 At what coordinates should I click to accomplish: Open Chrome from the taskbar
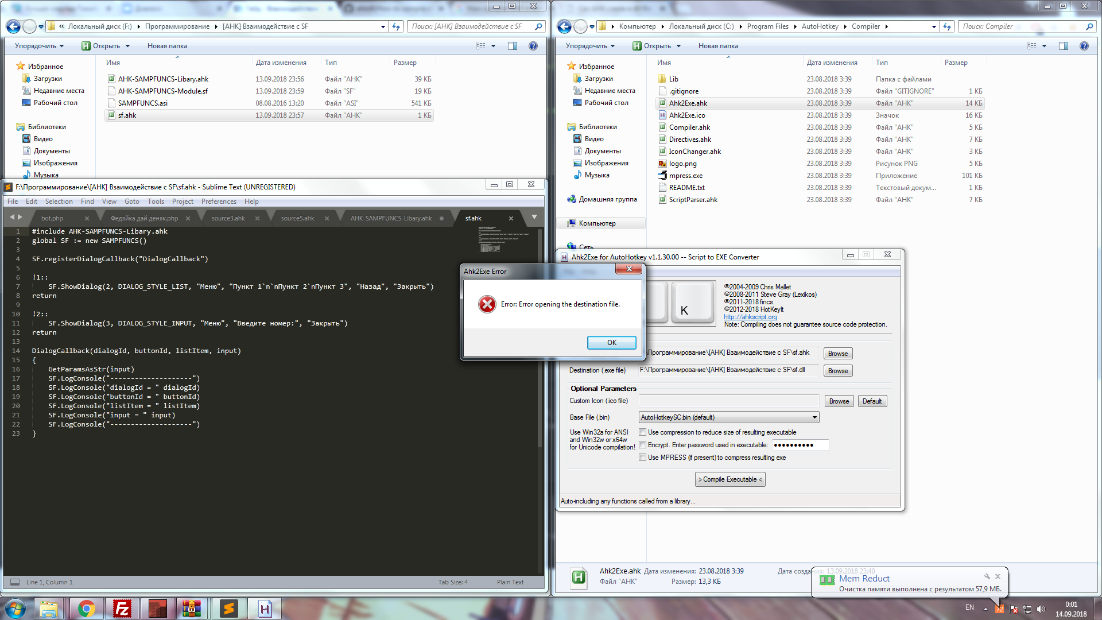pos(87,609)
